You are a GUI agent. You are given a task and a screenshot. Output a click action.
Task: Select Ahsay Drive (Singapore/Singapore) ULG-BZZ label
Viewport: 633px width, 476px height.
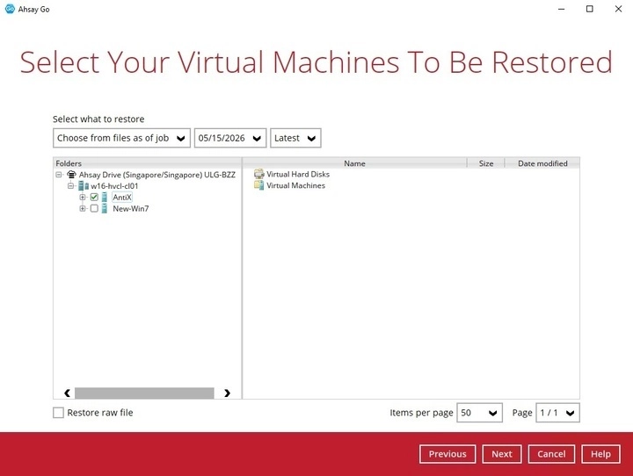click(157, 175)
